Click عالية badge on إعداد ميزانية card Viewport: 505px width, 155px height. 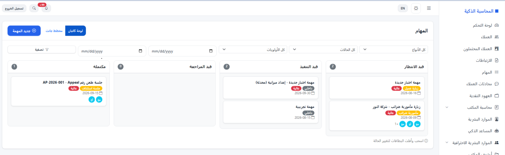296,88
